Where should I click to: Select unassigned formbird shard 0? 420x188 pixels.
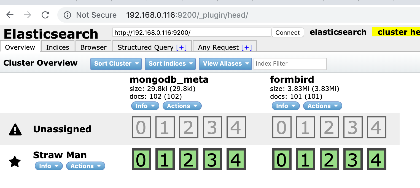281,127
